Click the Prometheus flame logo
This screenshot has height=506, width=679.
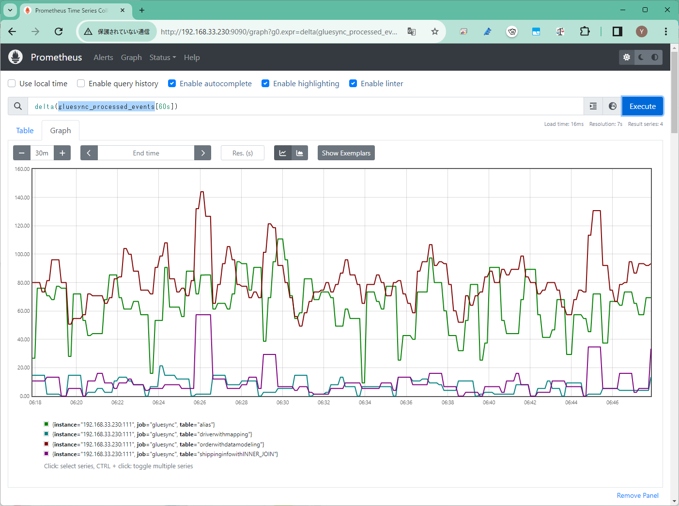pos(15,57)
